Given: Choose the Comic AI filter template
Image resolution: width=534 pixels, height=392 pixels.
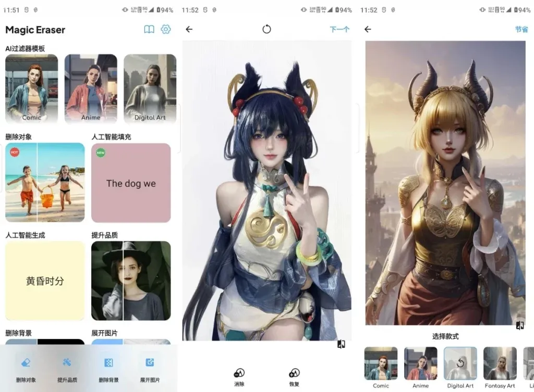Looking at the screenshot, I should pos(31,88).
